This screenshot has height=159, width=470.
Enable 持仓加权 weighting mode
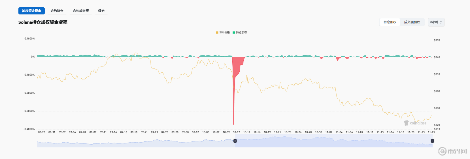click(x=390, y=22)
